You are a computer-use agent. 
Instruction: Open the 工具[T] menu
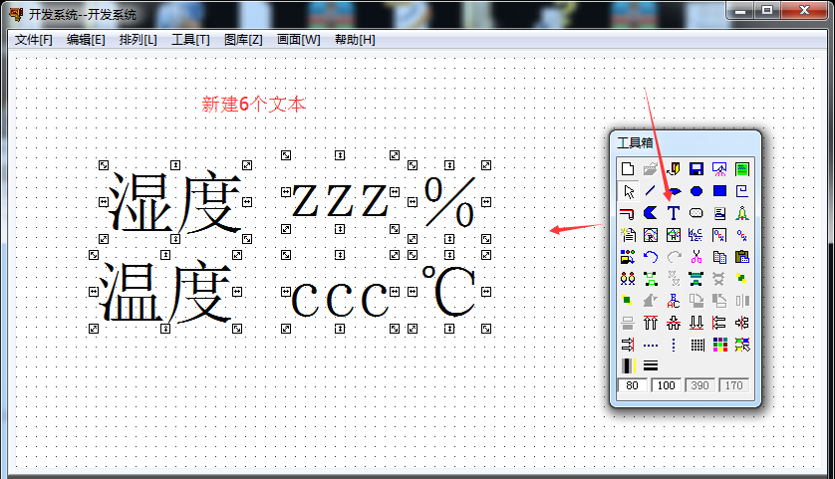click(190, 40)
